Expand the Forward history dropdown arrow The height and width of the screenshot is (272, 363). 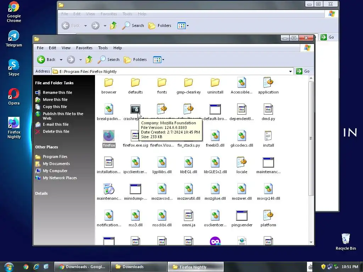point(80,59)
